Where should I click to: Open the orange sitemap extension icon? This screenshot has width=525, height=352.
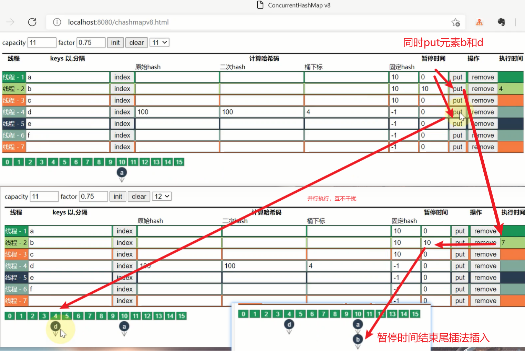click(x=479, y=22)
